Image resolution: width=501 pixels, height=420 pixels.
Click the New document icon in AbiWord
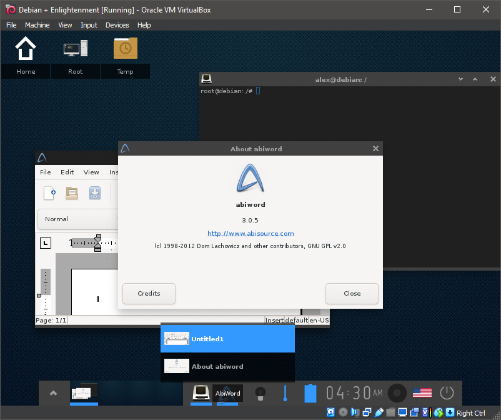click(49, 193)
